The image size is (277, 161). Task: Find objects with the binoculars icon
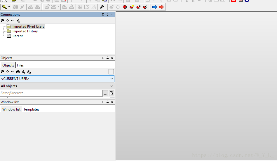[x=18, y=72]
